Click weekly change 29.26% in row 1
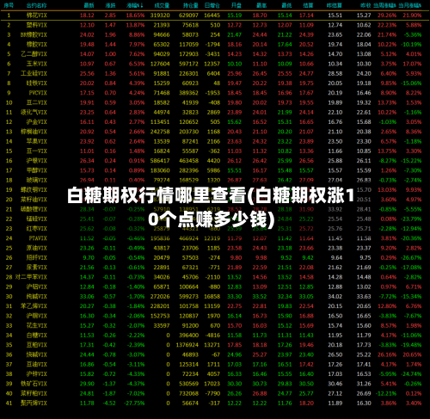Screen dimensions: 430x419 (387, 15)
